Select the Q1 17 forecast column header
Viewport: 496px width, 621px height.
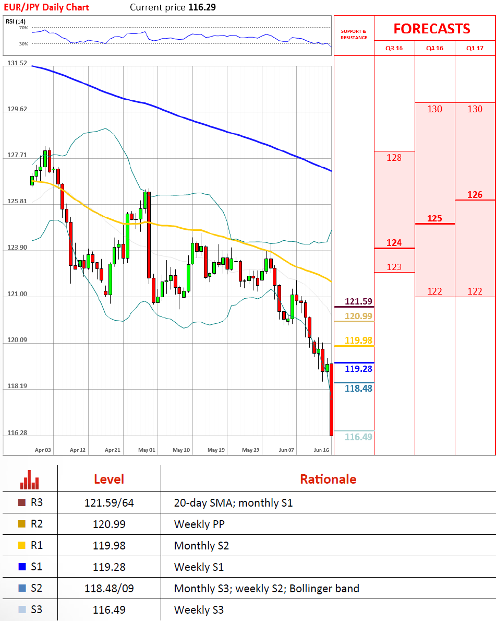pos(475,48)
